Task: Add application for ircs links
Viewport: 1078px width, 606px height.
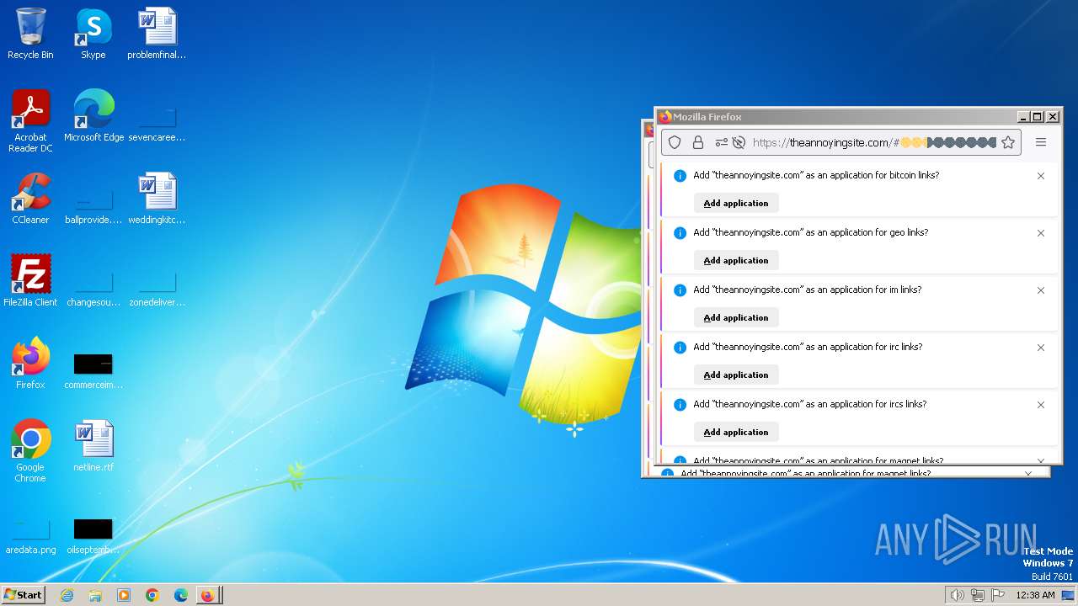Action: pos(736,432)
